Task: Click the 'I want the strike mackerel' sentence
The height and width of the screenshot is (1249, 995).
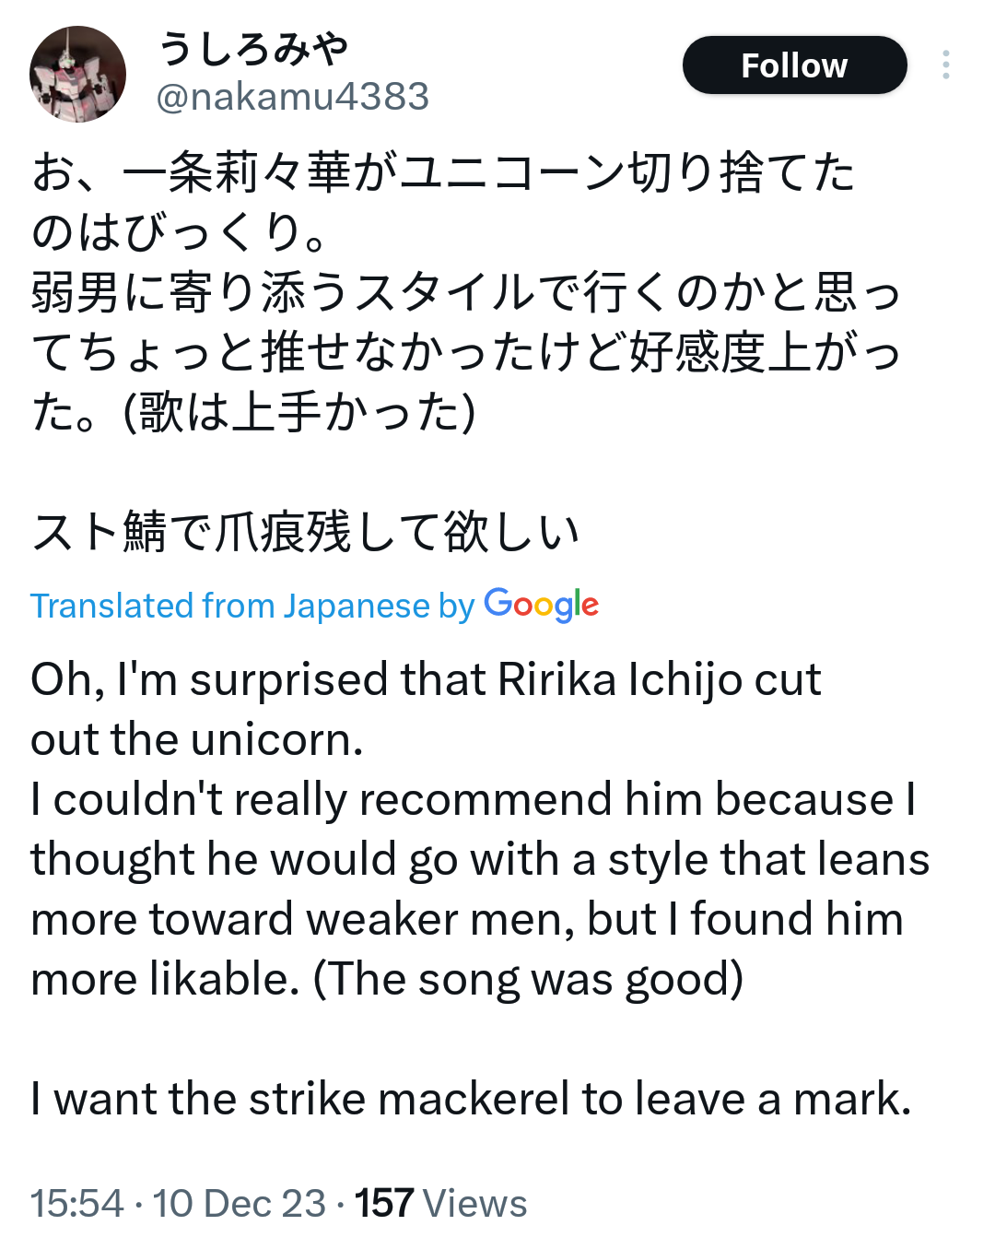Action: pyautogui.click(x=470, y=1099)
